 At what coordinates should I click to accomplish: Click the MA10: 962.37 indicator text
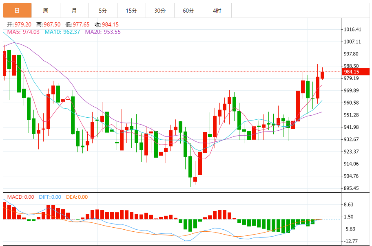click(x=62, y=32)
